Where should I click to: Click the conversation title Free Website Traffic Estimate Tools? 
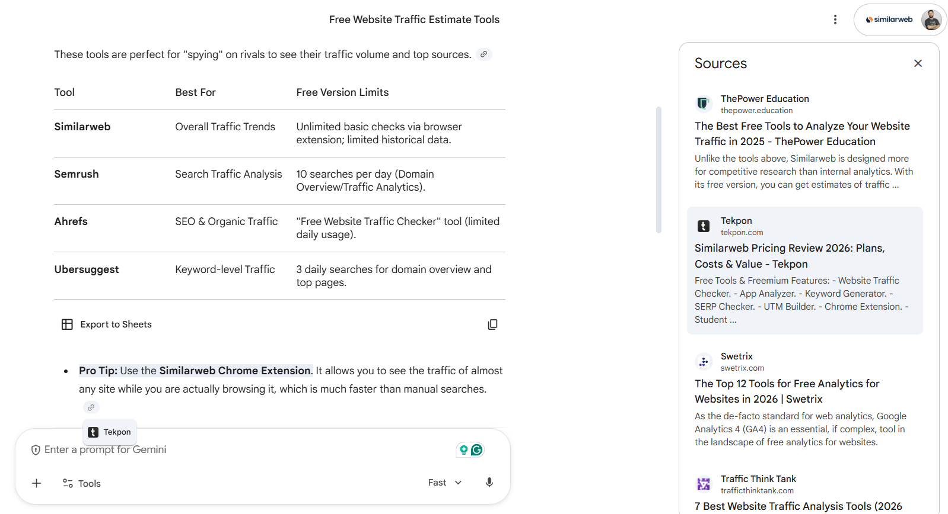(x=414, y=20)
